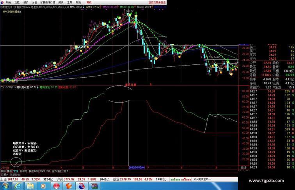Open the 功能 menu
The width and height of the screenshot is (295, 190).
[x=17, y=2]
